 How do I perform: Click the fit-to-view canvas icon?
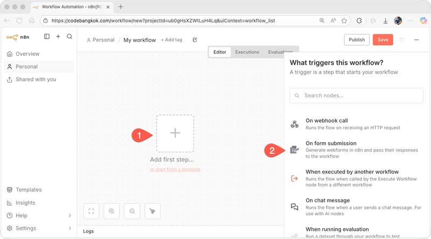click(91, 211)
